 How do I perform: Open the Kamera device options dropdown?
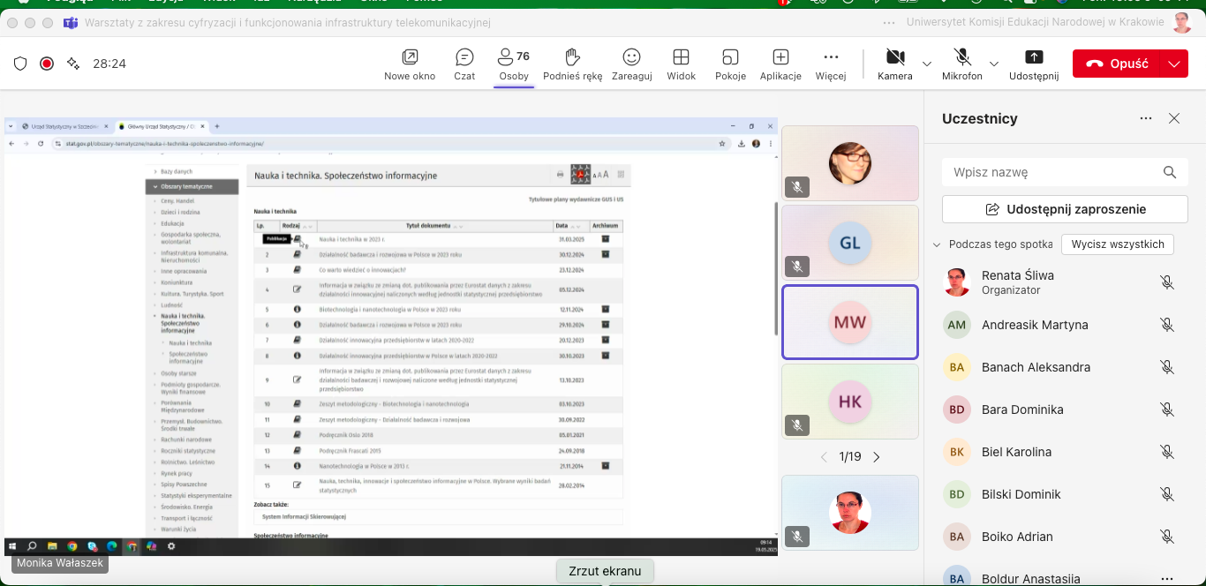click(927, 64)
